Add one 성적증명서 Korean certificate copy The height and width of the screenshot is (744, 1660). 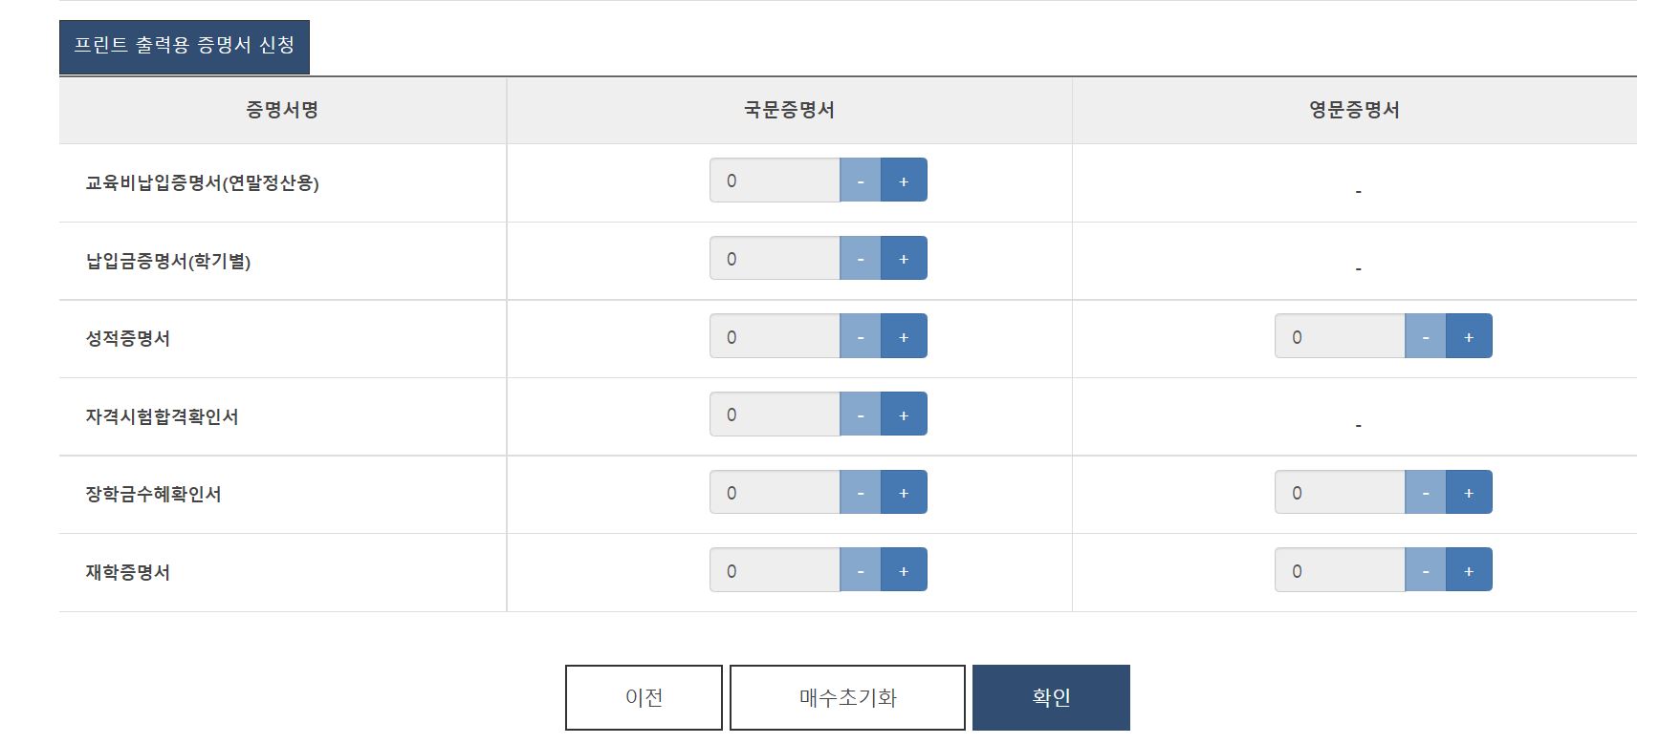point(903,336)
